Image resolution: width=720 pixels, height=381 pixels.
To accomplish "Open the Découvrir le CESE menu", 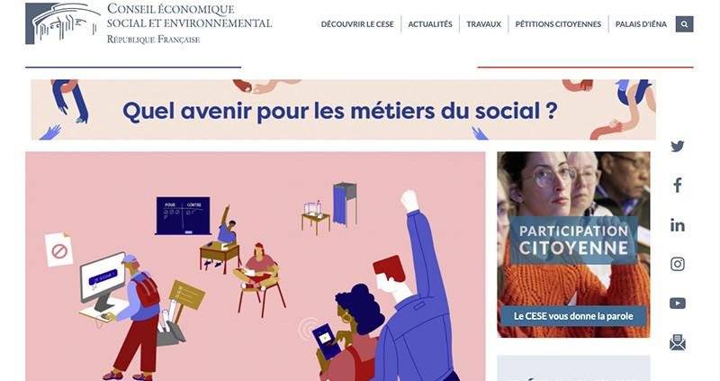I will click(x=357, y=24).
